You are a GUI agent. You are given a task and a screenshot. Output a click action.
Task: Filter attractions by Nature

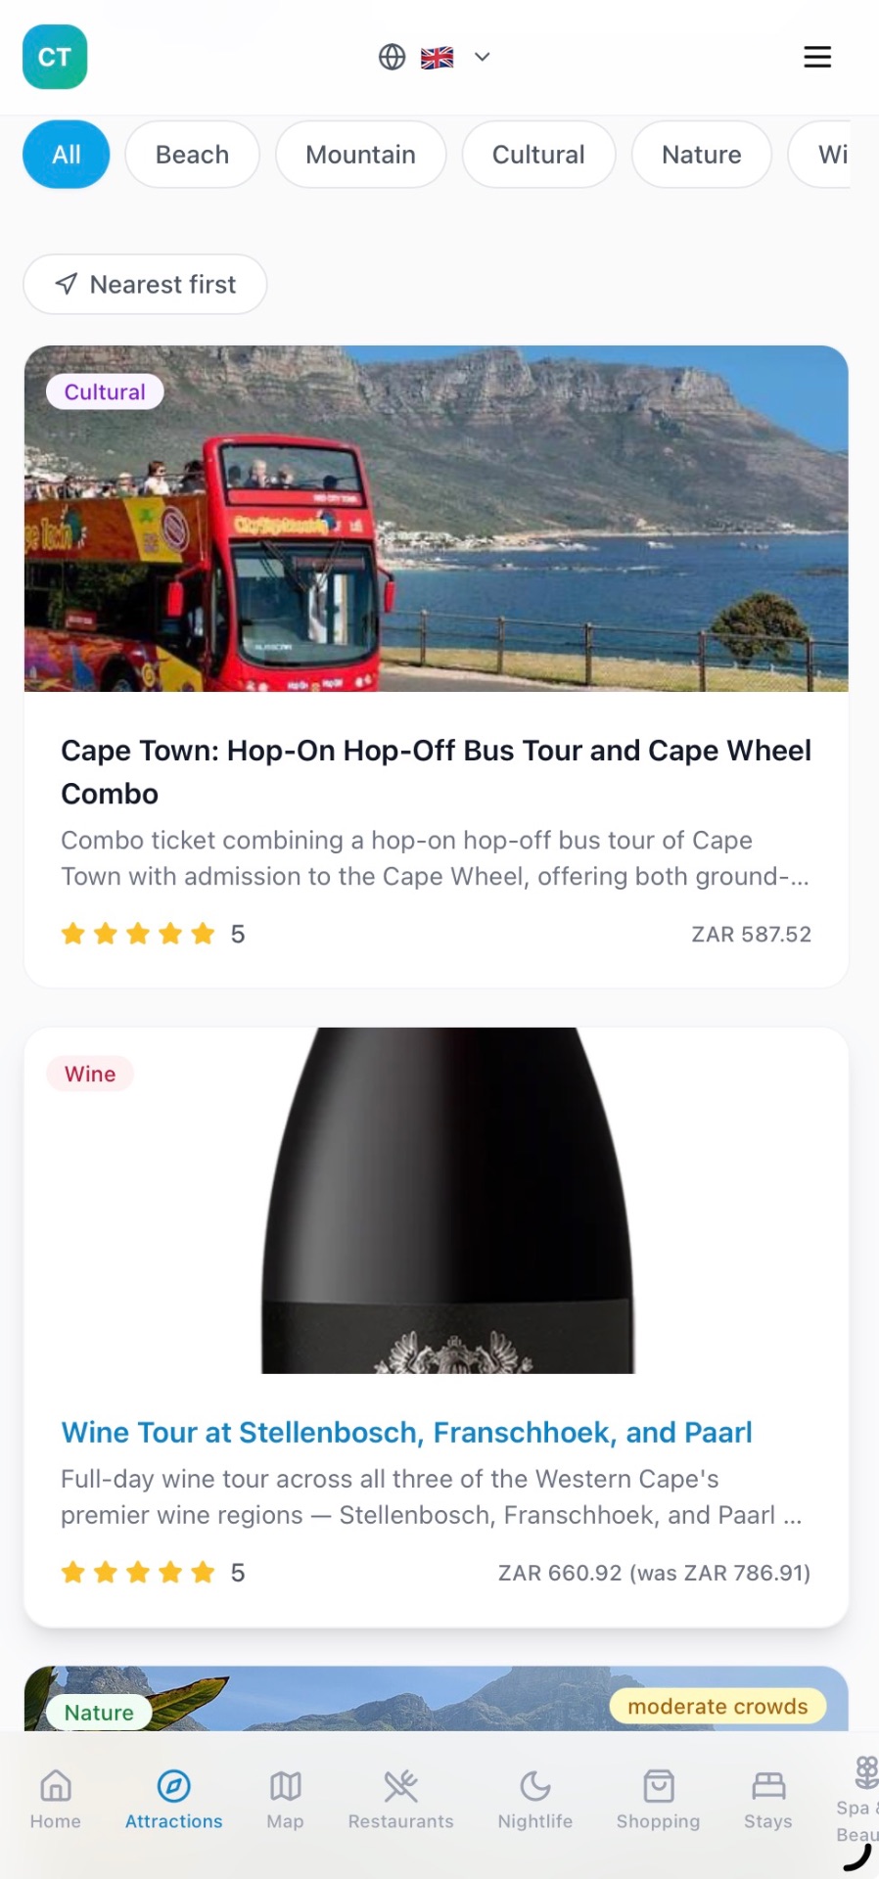[701, 155]
